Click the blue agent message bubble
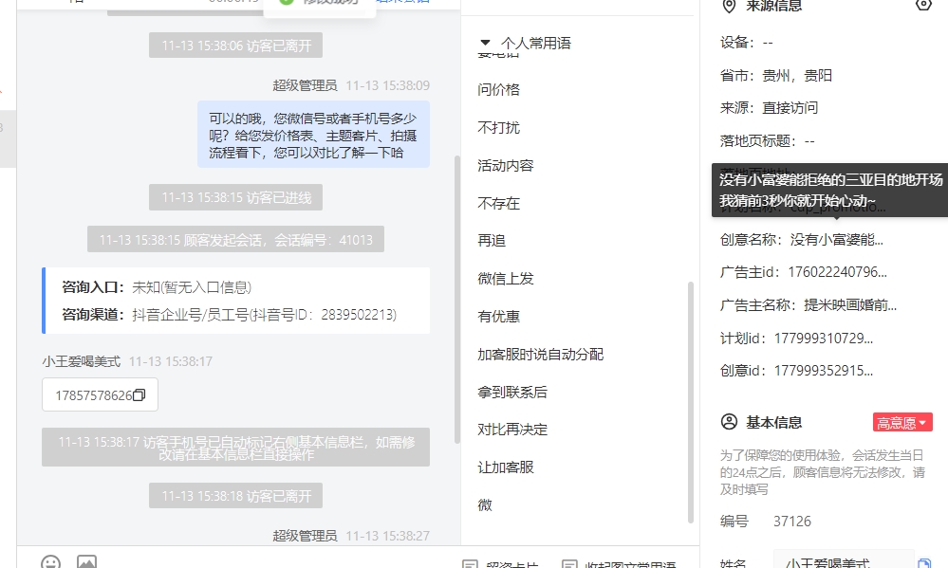Viewport: 948px width, 568px height. (x=313, y=135)
